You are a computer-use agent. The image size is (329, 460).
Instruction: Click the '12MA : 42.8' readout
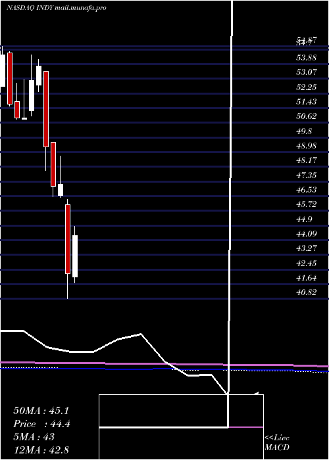[41, 450]
